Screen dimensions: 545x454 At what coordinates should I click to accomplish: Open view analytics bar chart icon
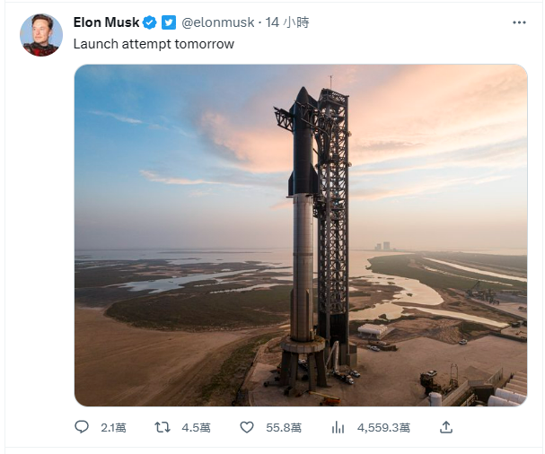click(338, 427)
